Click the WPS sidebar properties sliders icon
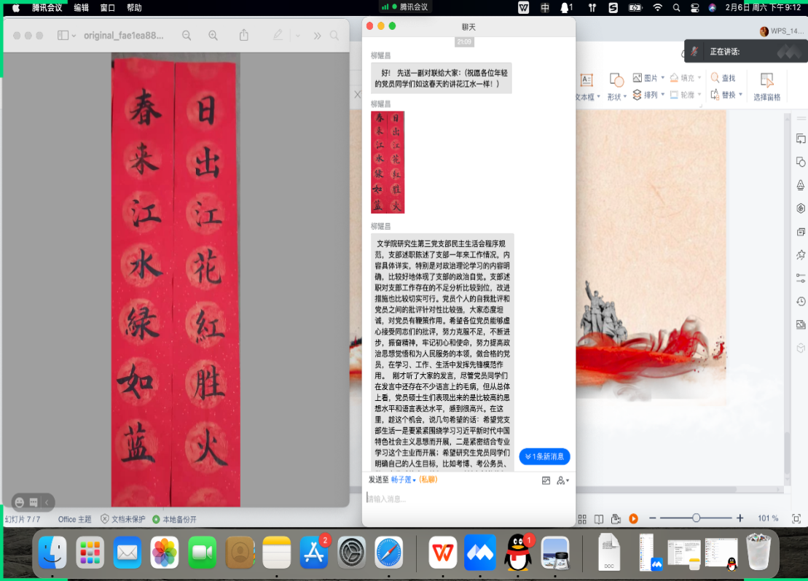This screenshot has width=808, height=581. point(800,278)
